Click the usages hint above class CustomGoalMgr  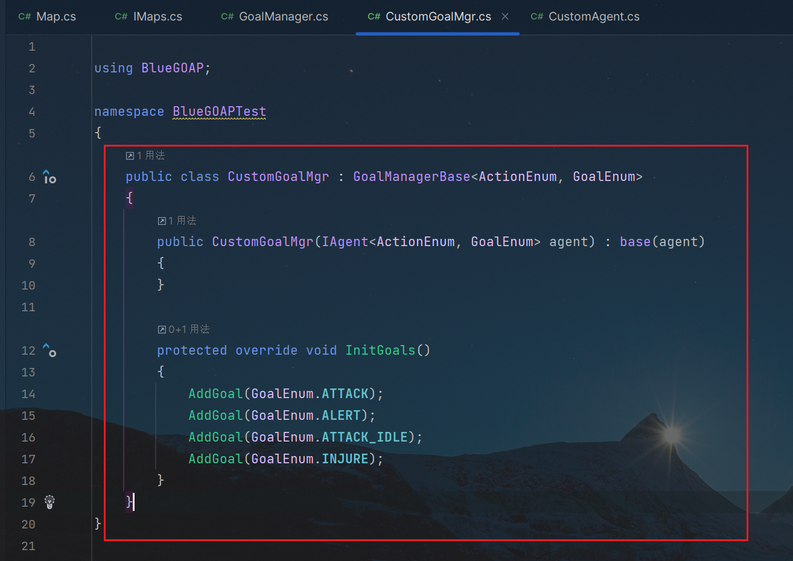pyautogui.click(x=145, y=156)
